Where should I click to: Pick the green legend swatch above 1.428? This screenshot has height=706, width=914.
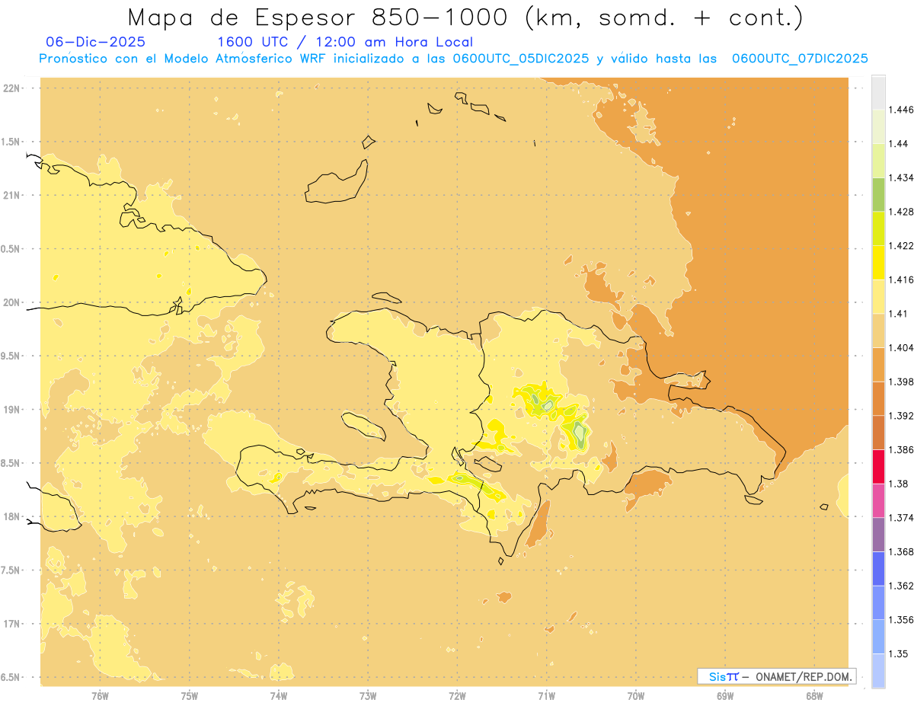879,194
